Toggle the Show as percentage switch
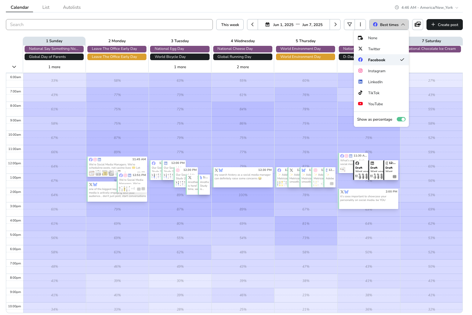Screen dimensions: 472x315 (401, 119)
